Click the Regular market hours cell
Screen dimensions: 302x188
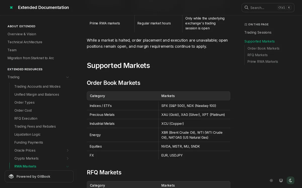(x=158, y=23)
